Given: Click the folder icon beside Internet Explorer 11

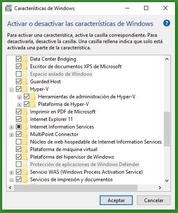Looking at the screenshot, I should (25, 119).
